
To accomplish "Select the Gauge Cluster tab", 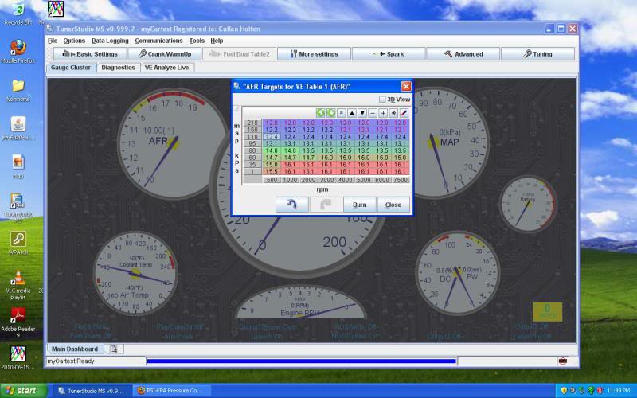I will pyautogui.click(x=71, y=68).
